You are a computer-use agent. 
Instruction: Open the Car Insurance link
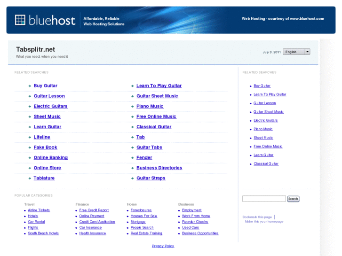[x=90, y=227]
